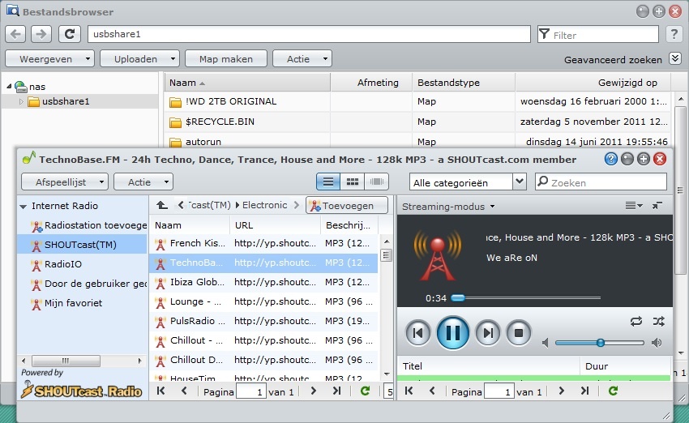The height and width of the screenshot is (423, 689).
Task: Collapse the Internet Radio tree section
Action: (24, 206)
